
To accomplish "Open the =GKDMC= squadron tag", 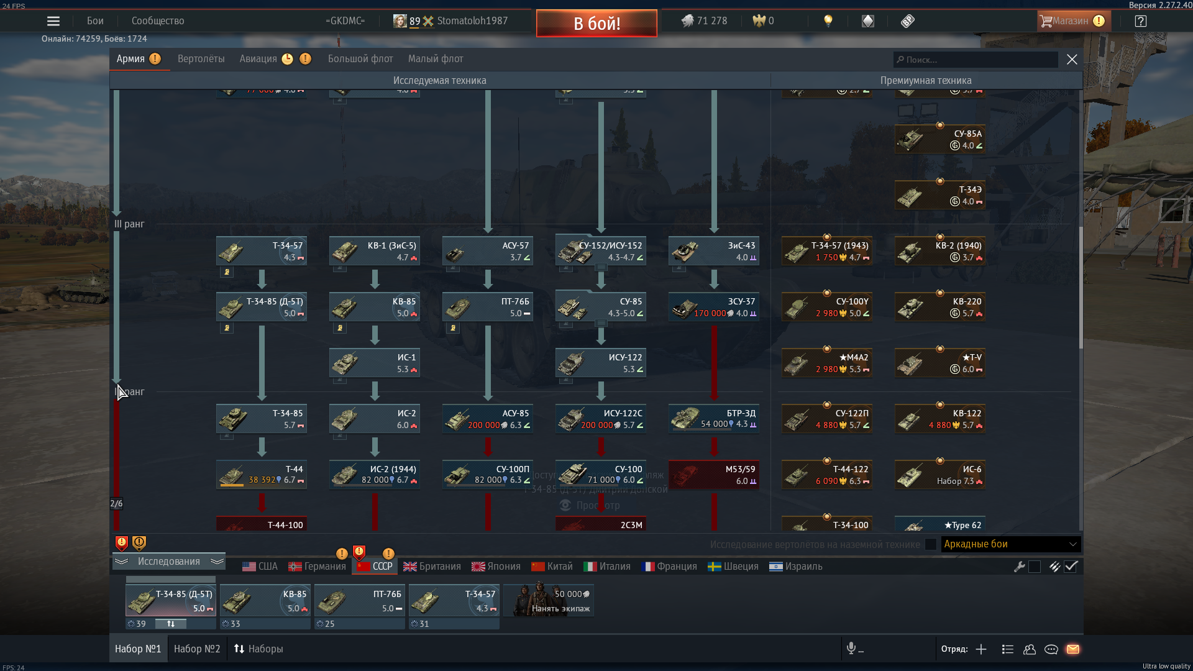I will coord(345,21).
